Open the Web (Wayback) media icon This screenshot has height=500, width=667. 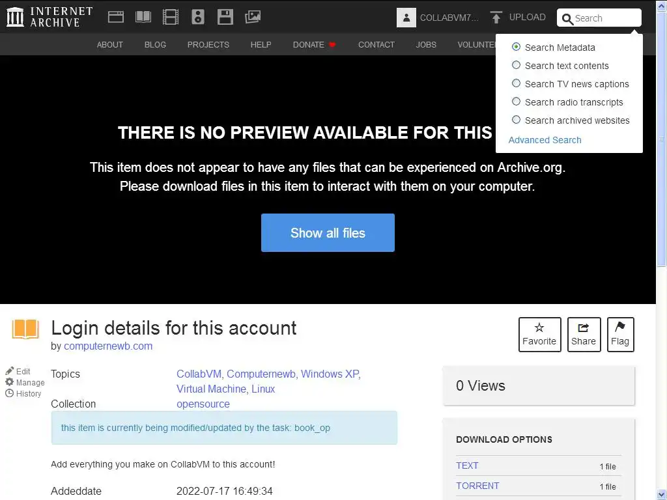pos(116,17)
